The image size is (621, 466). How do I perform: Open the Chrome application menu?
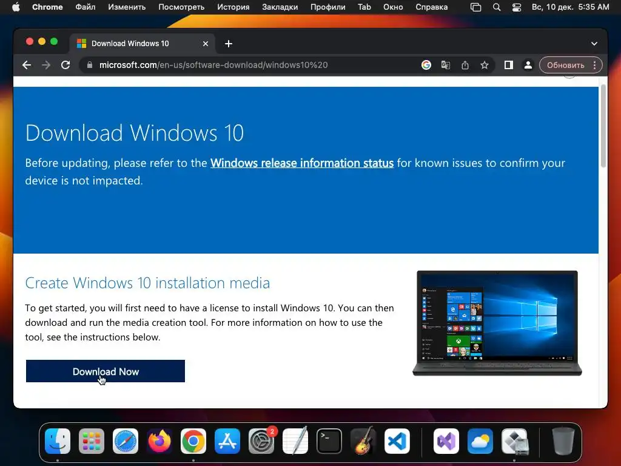(x=47, y=7)
